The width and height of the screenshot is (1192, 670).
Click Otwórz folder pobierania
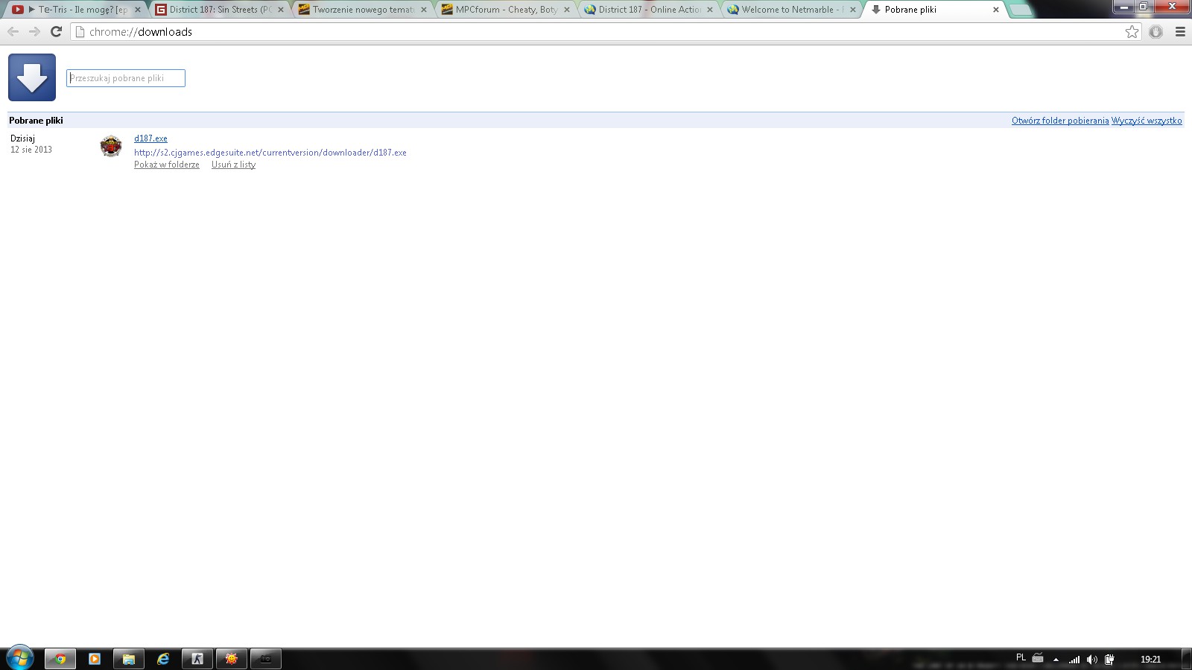click(1060, 121)
